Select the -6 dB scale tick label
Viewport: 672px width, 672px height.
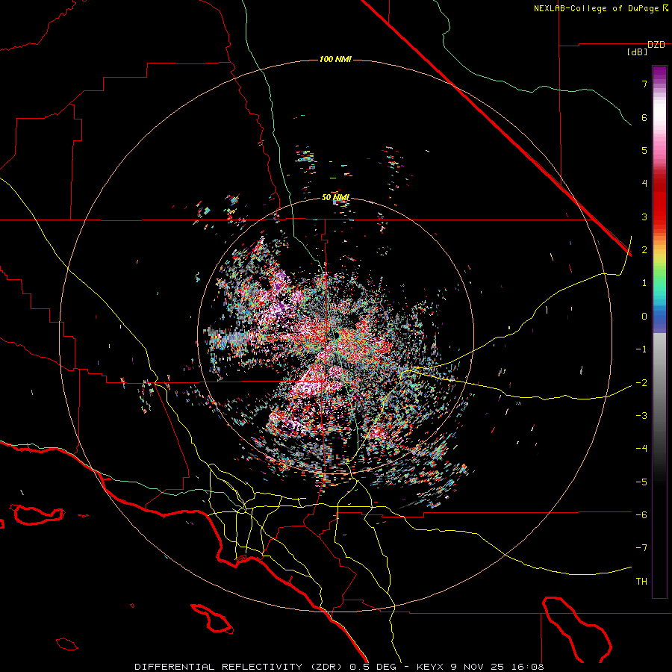tap(641, 515)
